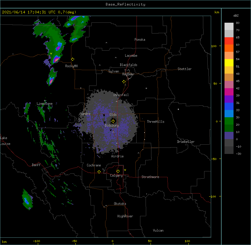Click the white plus marker north of Drumheller

[x=178, y=109]
